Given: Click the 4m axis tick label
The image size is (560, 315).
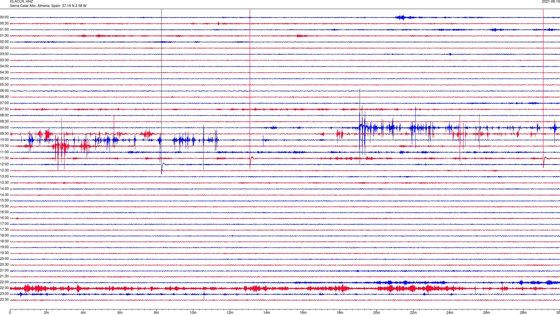Looking at the screenshot, I should pyautogui.click(x=83, y=313).
